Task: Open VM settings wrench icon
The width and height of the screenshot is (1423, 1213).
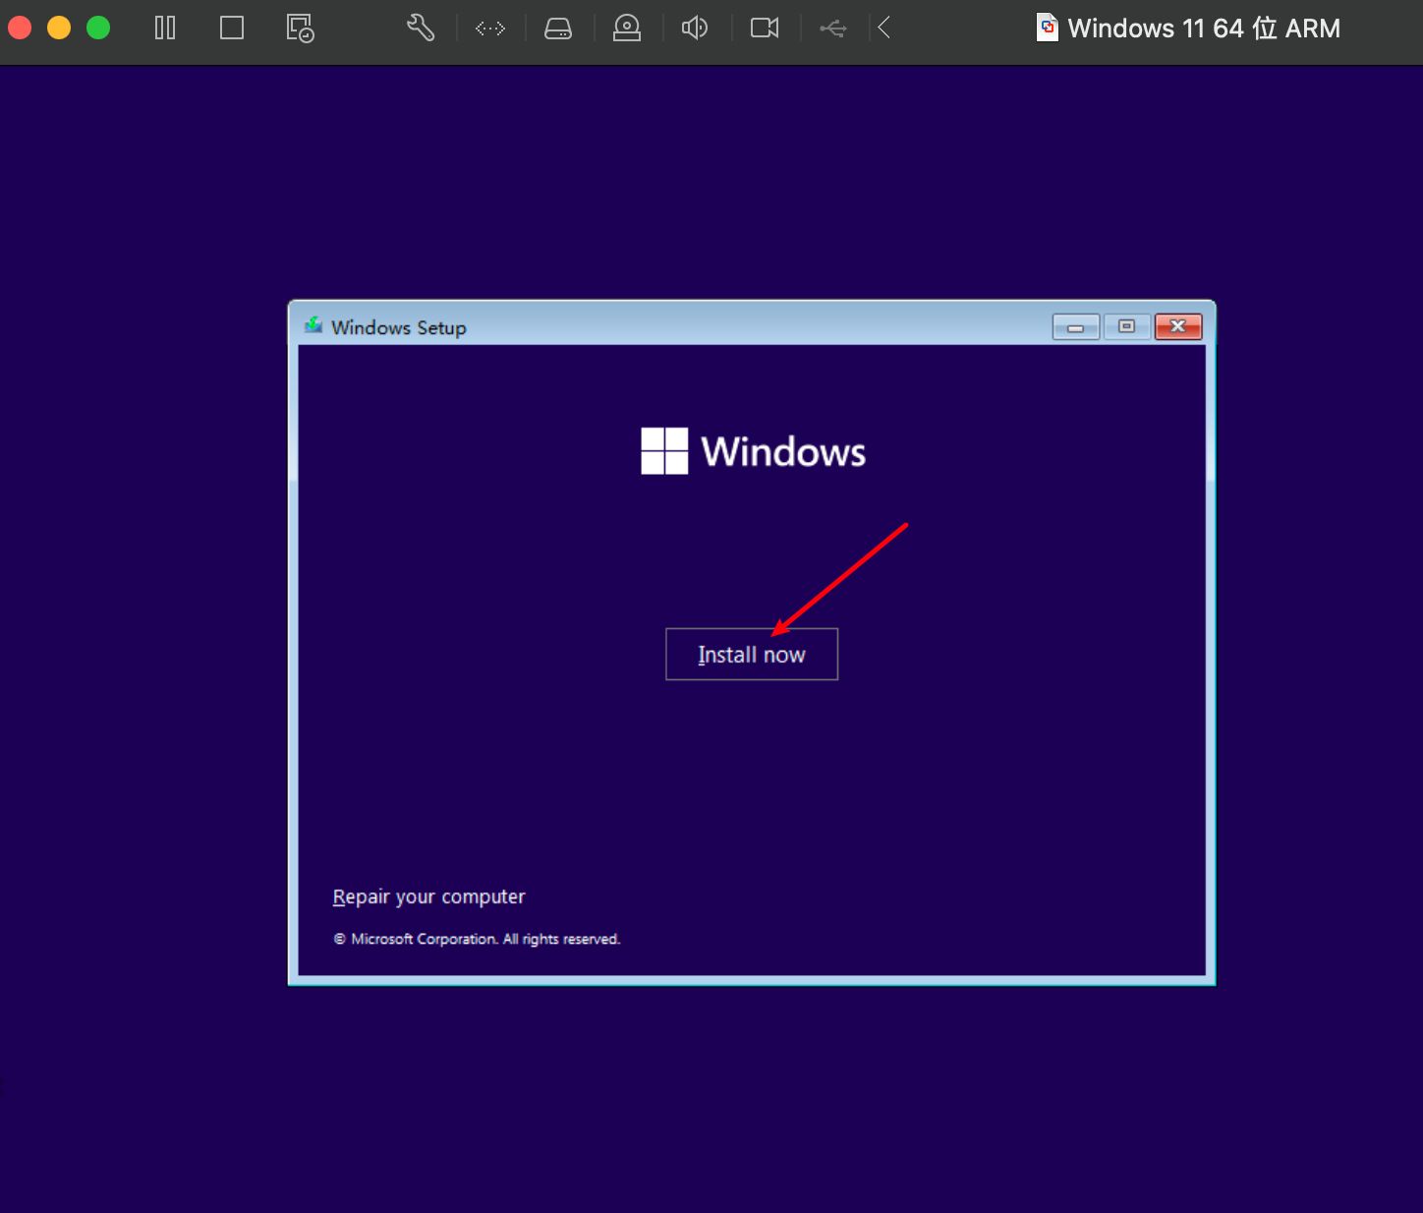Action: pos(421,28)
